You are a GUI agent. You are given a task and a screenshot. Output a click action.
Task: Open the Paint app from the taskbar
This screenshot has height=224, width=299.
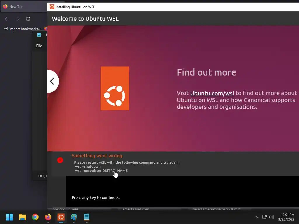[x=74, y=217]
